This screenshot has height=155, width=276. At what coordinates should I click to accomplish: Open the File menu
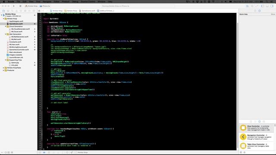(18, 1)
